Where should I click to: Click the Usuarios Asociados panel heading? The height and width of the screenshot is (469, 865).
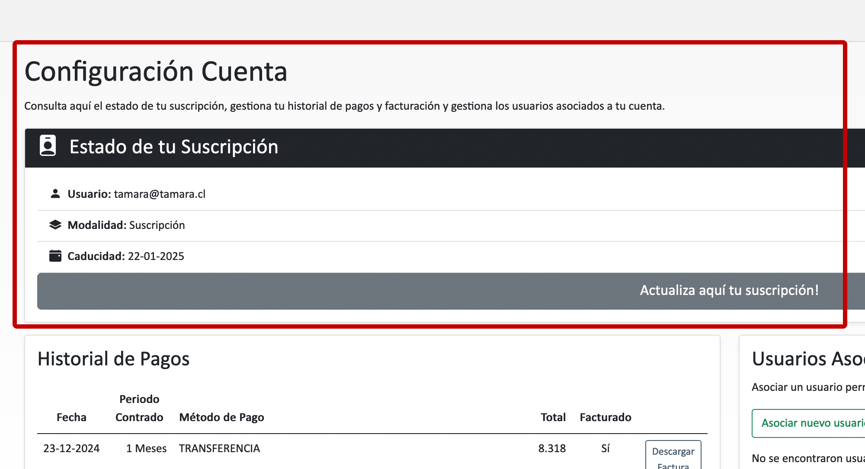coord(808,359)
